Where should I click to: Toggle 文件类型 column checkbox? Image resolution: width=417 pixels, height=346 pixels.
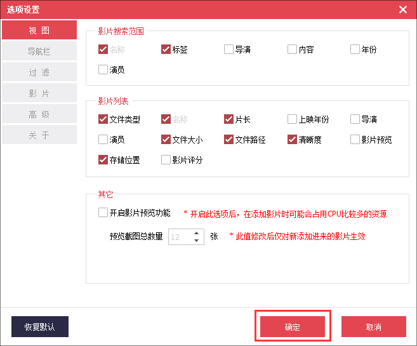point(103,119)
